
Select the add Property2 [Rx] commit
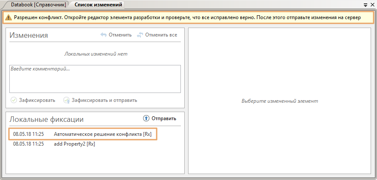(74, 144)
